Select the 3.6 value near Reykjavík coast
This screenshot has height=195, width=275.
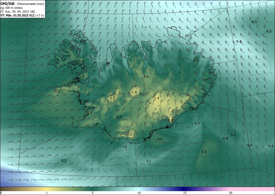pos(90,112)
